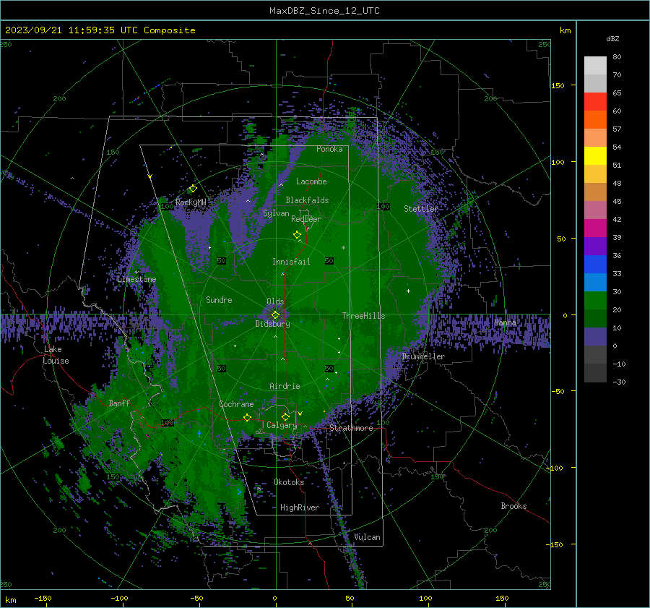The height and width of the screenshot is (608, 650).
Task: Select the yellow diamond marker below RedDeer
Action: [x=297, y=234]
